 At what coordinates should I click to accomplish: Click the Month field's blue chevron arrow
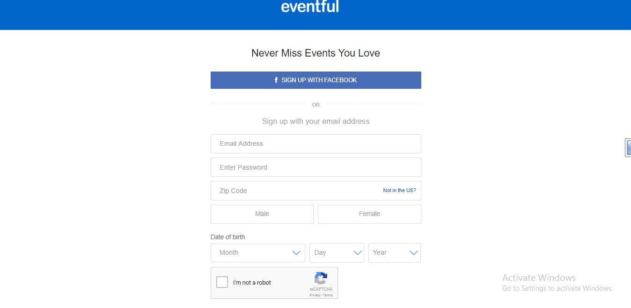pyautogui.click(x=296, y=253)
